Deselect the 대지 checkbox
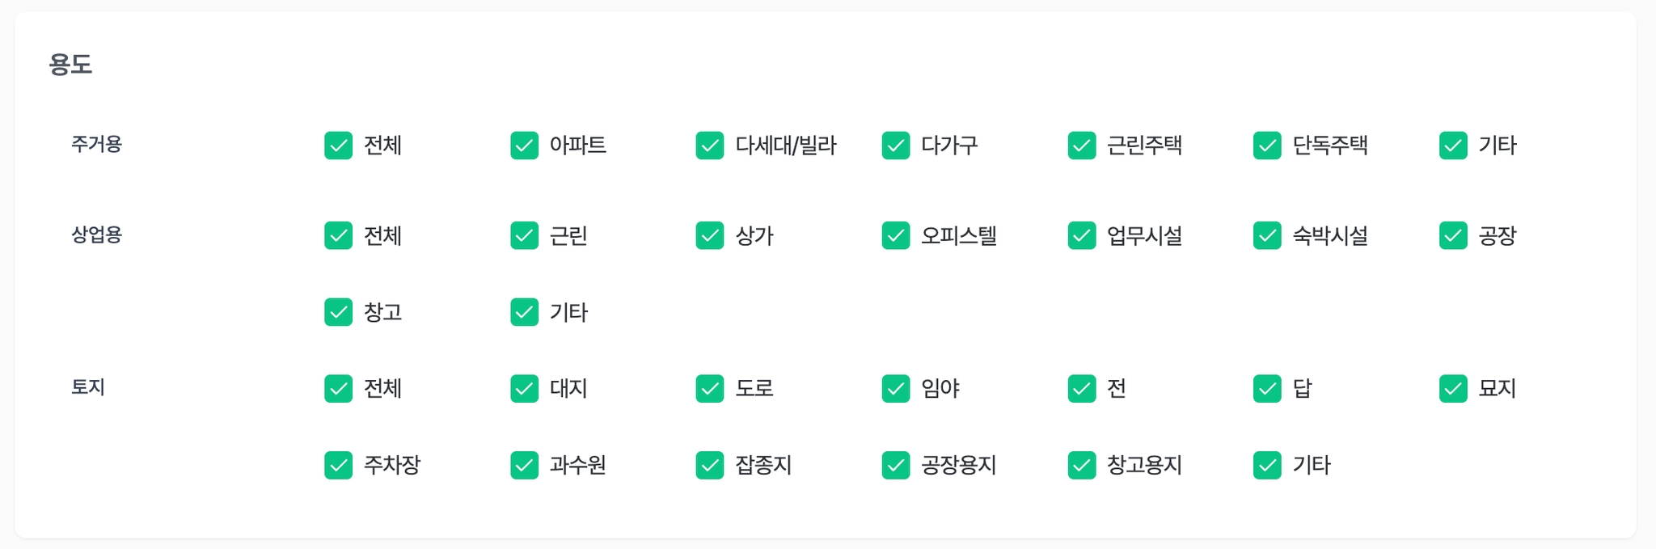This screenshot has width=1656, height=549. 524,389
